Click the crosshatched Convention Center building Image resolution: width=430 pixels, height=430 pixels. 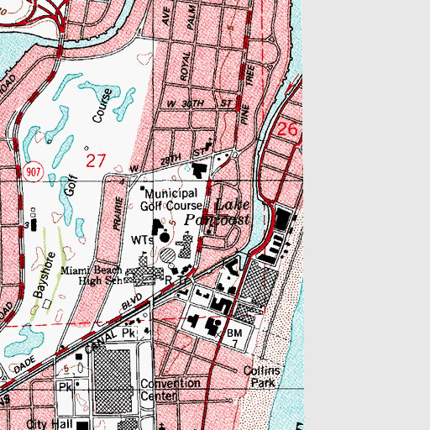click(112, 380)
